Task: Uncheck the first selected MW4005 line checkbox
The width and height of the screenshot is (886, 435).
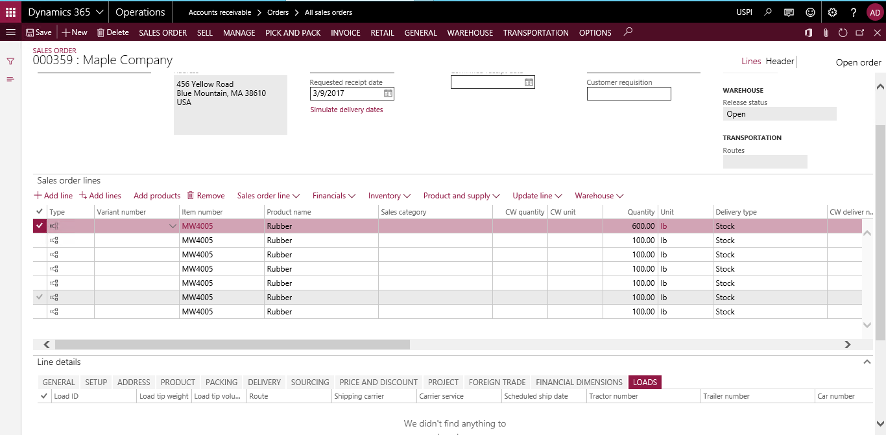Action: (39, 226)
